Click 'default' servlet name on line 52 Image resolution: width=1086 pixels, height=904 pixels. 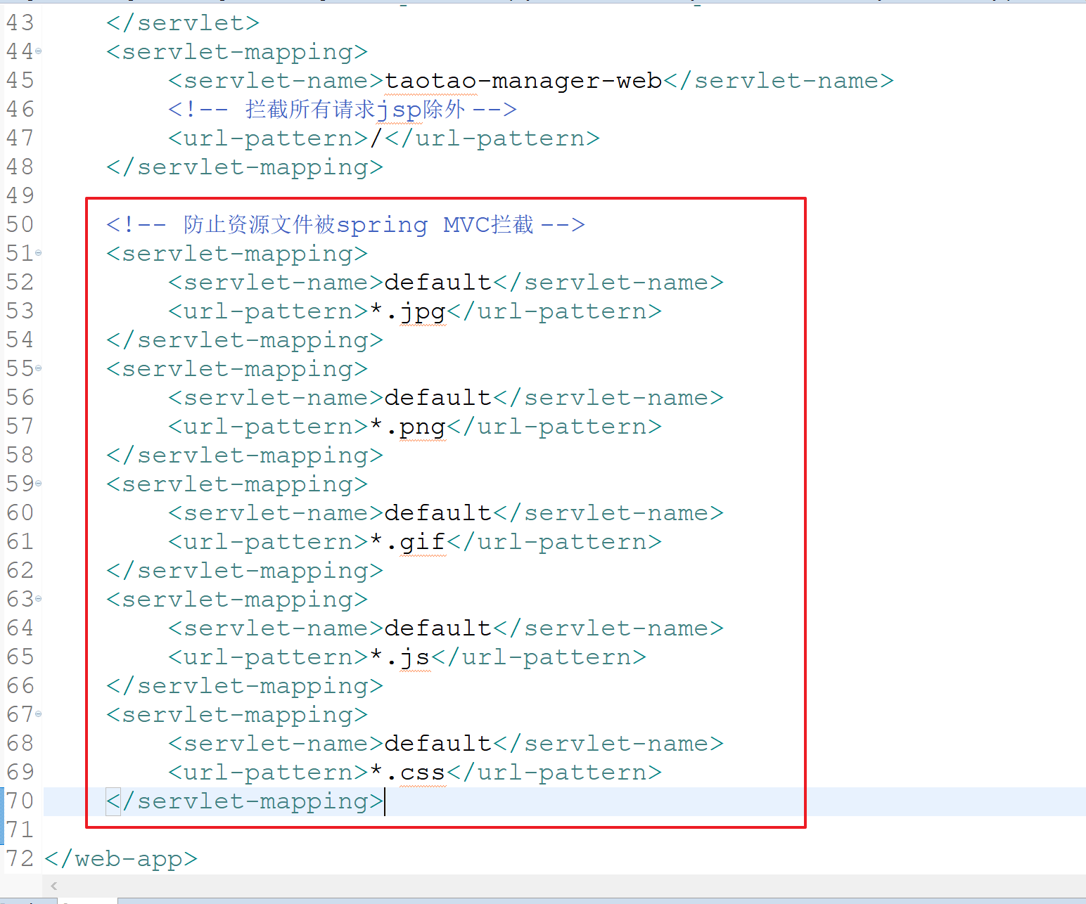point(438,283)
